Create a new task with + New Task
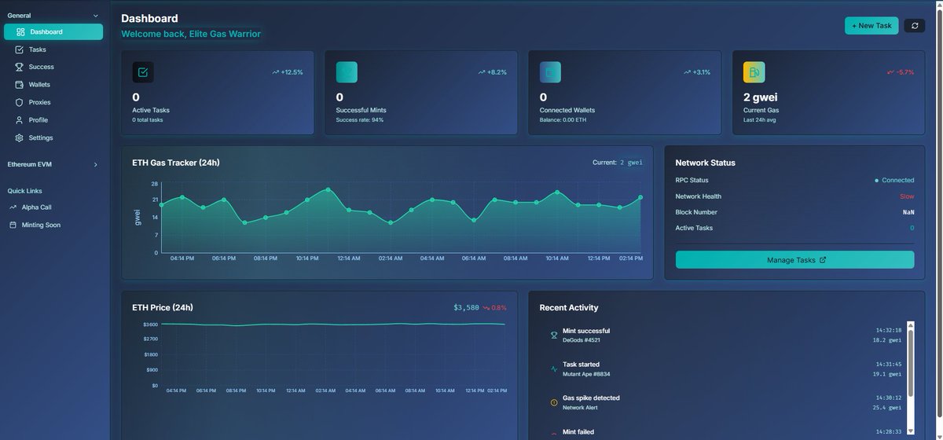The width and height of the screenshot is (943, 440). pos(871,26)
